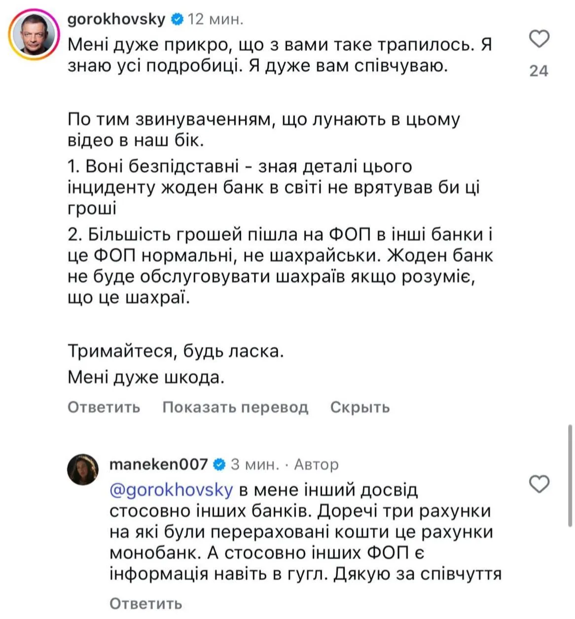The height and width of the screenshot is (619, 575).
Task: View the 24 likes count
Action: [x=539, y=71]
